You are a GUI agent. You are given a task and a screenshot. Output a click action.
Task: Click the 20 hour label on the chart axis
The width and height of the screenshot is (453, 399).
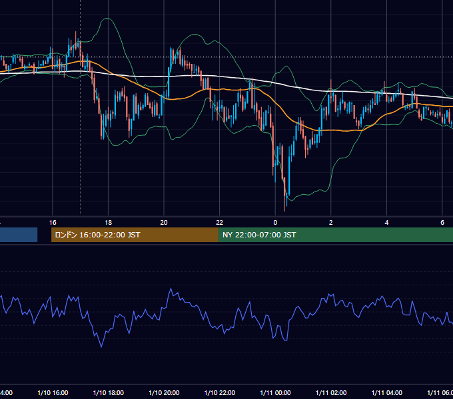[x=164, y=223]
